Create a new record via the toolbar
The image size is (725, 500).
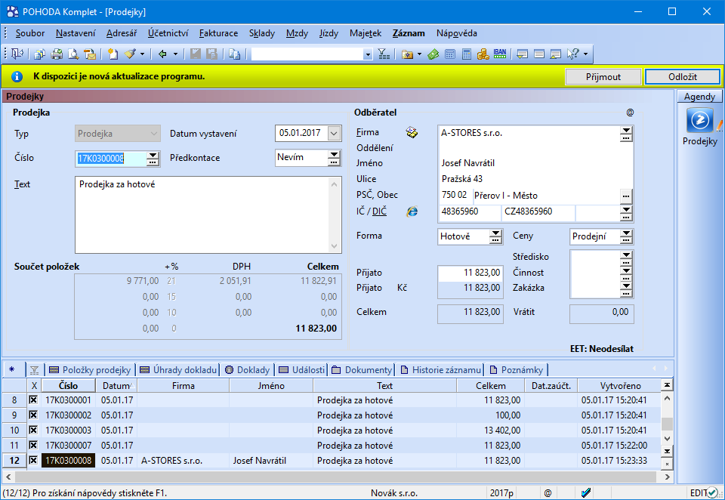[x=113, y=54]
